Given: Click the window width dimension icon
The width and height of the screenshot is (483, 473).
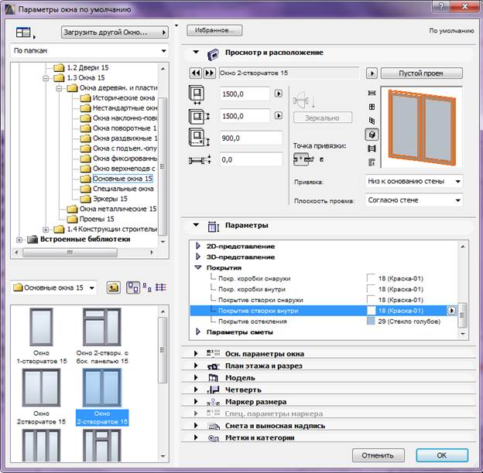Looking at the screenshot, I should click(x=197, y=94).
